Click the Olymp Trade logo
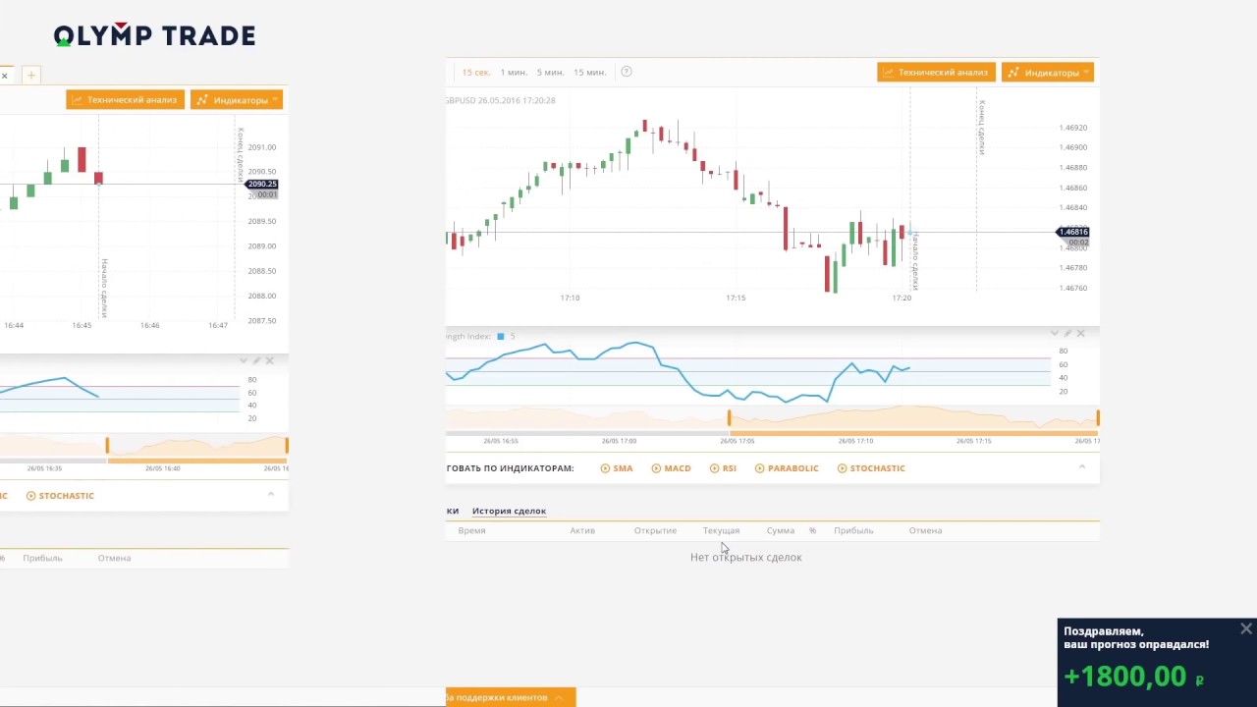The width and height of the screenshot is (1257, 707). (154, 36)
